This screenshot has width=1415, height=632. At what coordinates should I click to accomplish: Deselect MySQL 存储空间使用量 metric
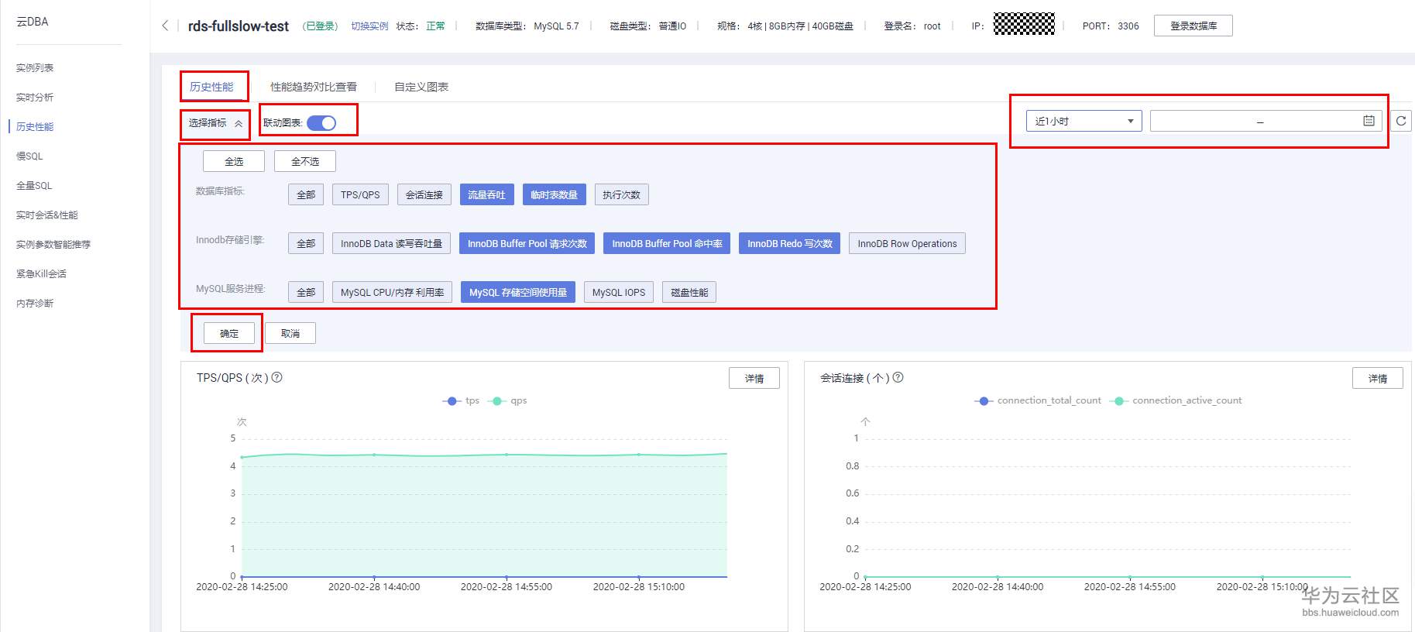click(517, 292)
